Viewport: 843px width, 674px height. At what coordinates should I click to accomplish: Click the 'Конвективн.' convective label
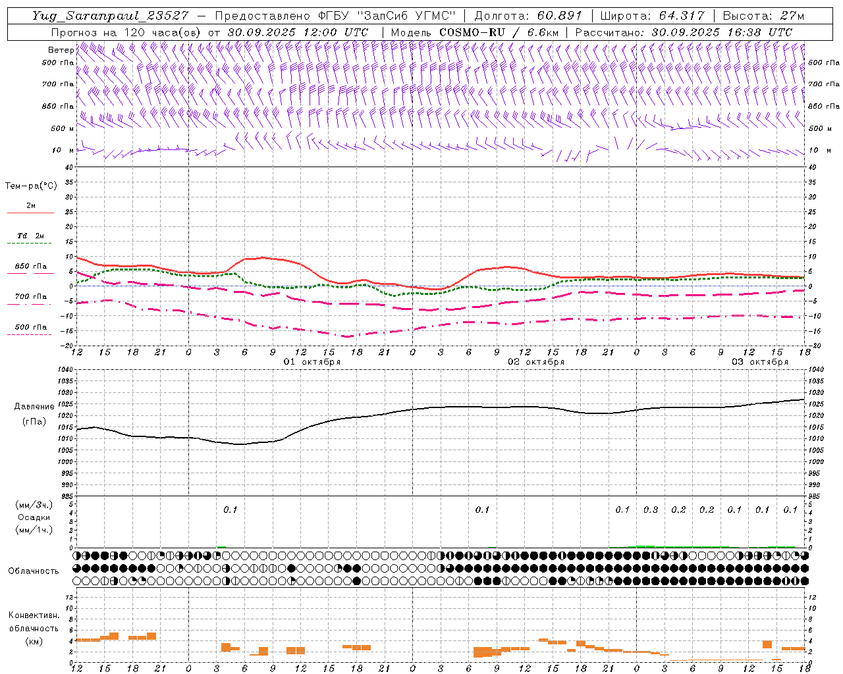(x=34, y=615)
